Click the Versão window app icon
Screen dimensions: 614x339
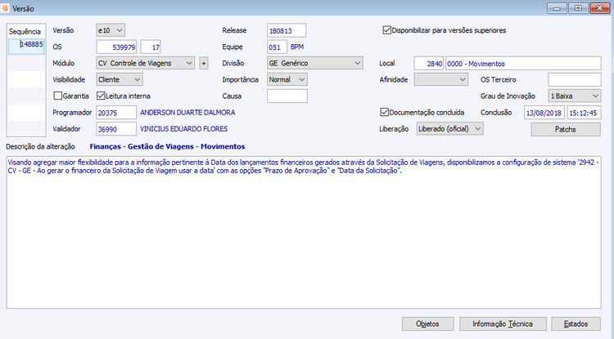(5, 8)
